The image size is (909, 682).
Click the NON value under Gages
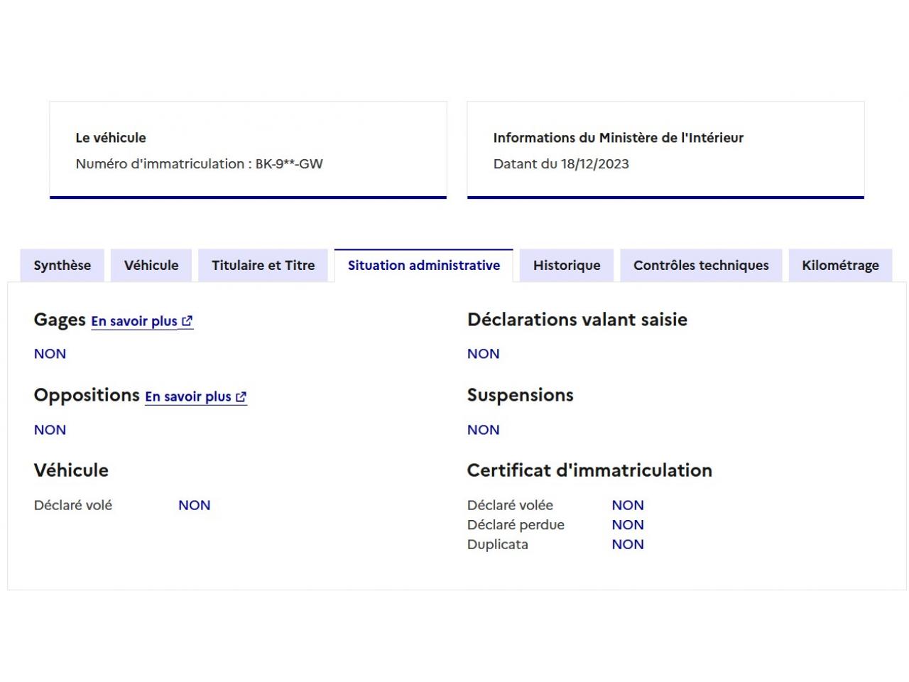click(x=50, y=354)
